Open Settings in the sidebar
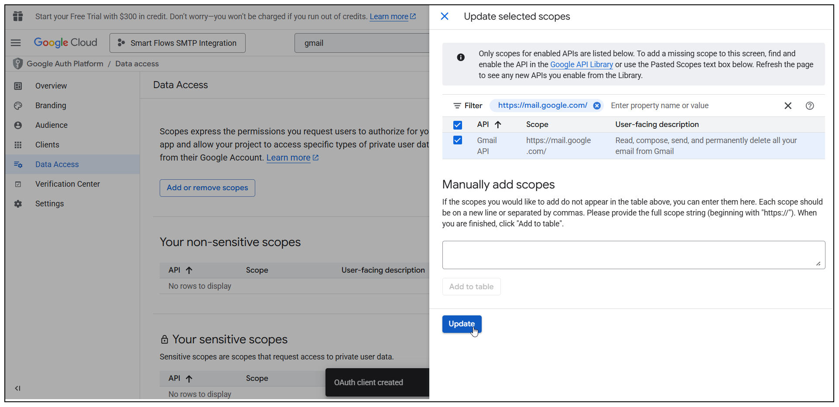This screenshot has height=407, width=839. [49, 204]
